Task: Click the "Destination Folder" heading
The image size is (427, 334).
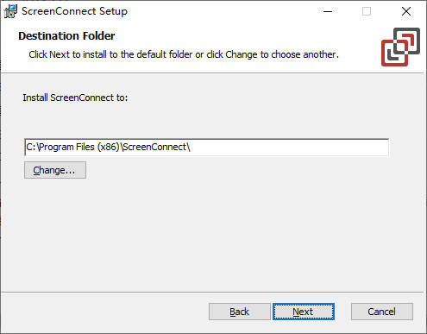Action: pos(66,36)
